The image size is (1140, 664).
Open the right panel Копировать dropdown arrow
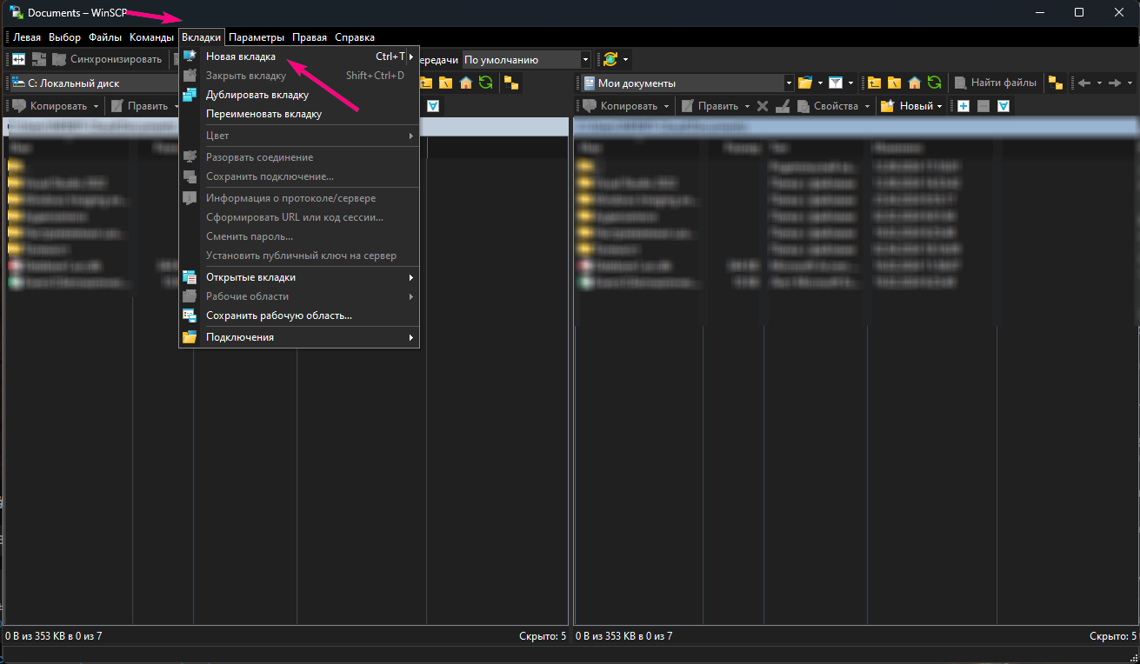(666, 106)
